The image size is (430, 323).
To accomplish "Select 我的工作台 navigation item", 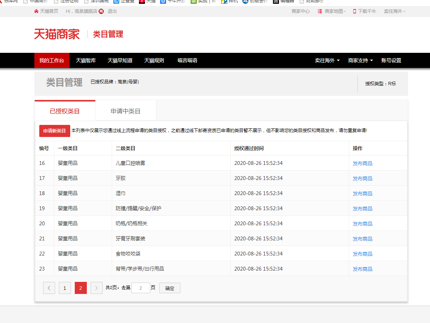I will [x=52, y=60].
